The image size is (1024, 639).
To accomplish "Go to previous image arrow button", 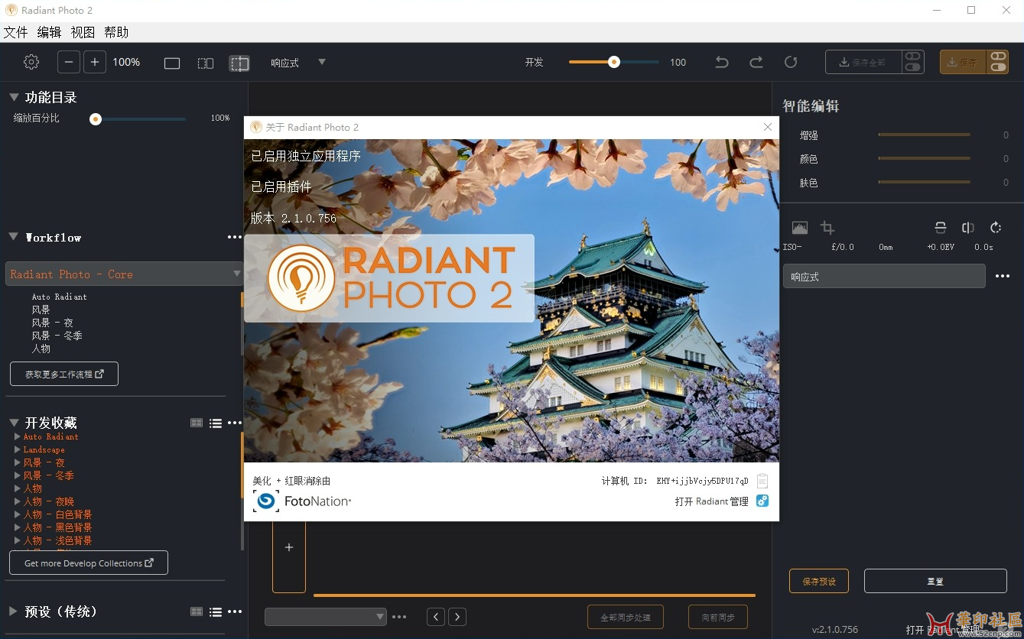I will [x=436, y=617].
